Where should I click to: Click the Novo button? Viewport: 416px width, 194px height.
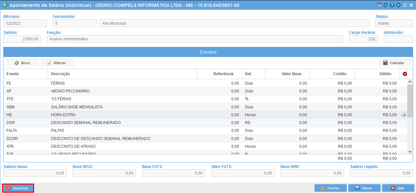click(x=22, y=63)
